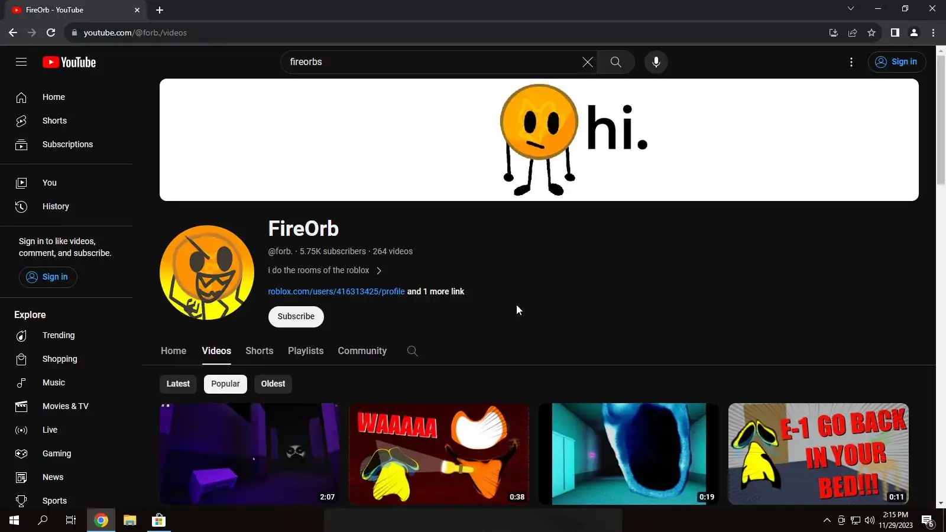Show the 'and 1 more link' details

(x=436, y=291)
